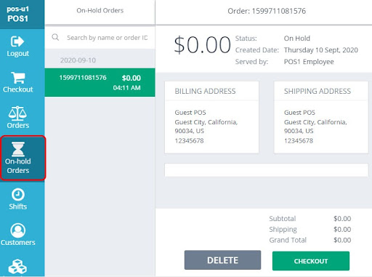
Task: Select the On-hold Orders hourglass icon
Action: [18, 149]
